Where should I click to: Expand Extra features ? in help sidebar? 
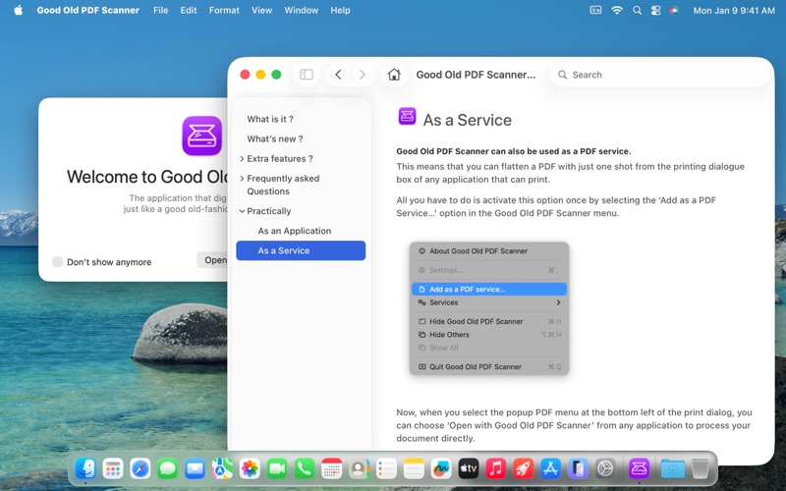pyautogui.click(x=242, y=159)
